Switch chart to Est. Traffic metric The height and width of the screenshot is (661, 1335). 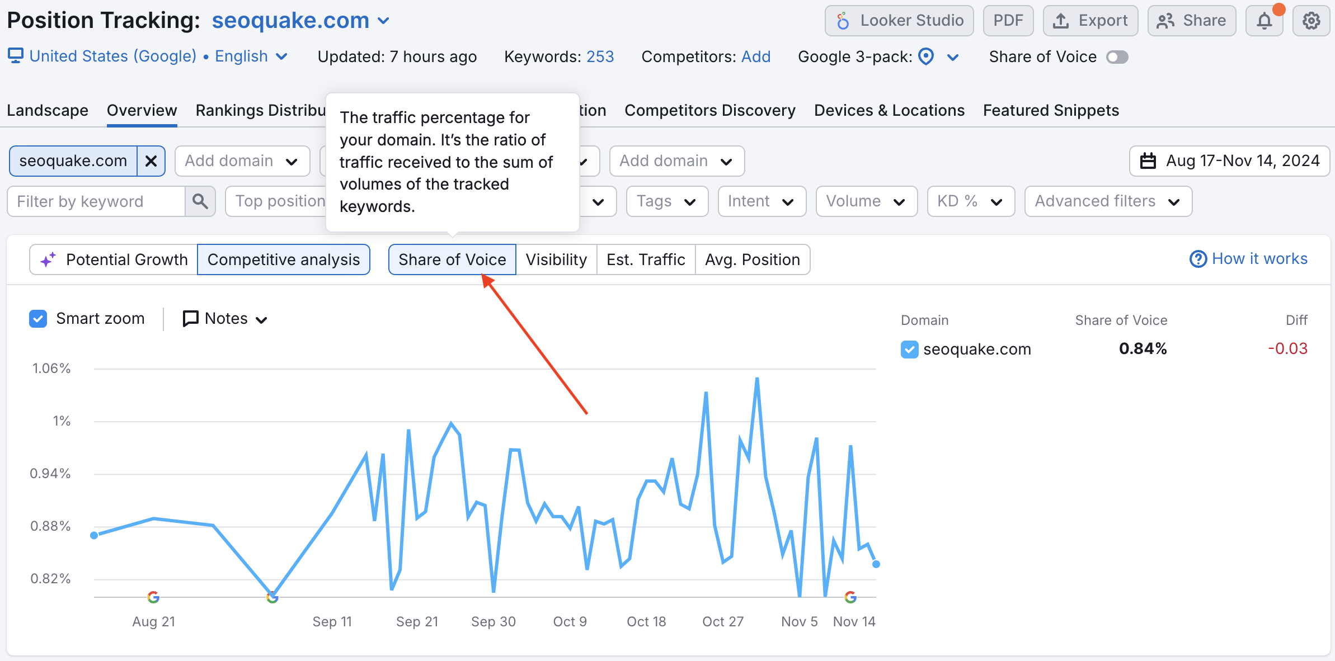[646, 259]
